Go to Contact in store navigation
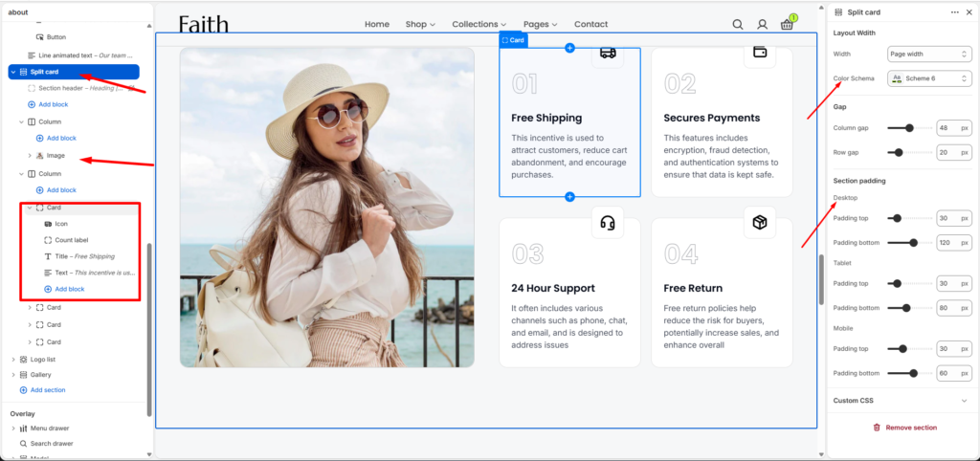The width and height of the screenshot is (980, 461). [x=590, y=24]
